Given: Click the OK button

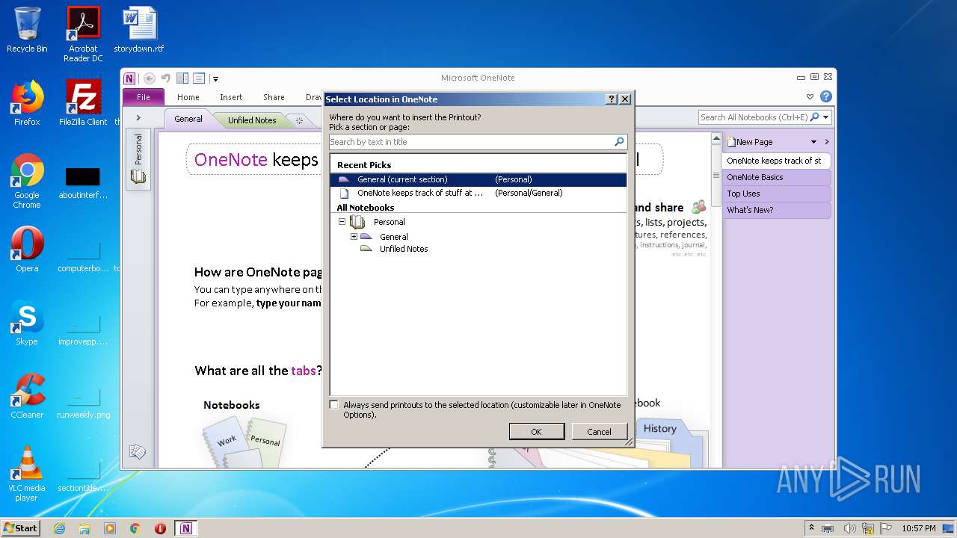Looking at the screenshot, I should [536, 432].
